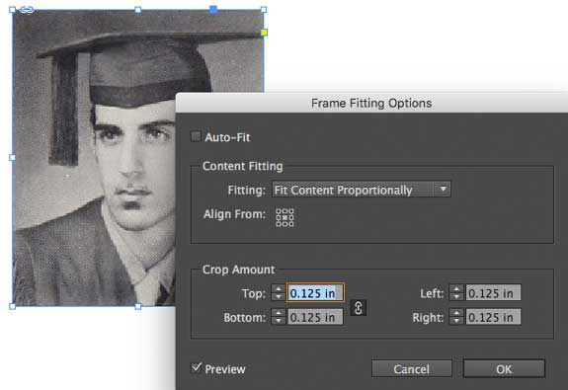Click the bottom-center frame handle
Image resolution: width=568 pixels, height=390 pixels.
tap(138, 306)
